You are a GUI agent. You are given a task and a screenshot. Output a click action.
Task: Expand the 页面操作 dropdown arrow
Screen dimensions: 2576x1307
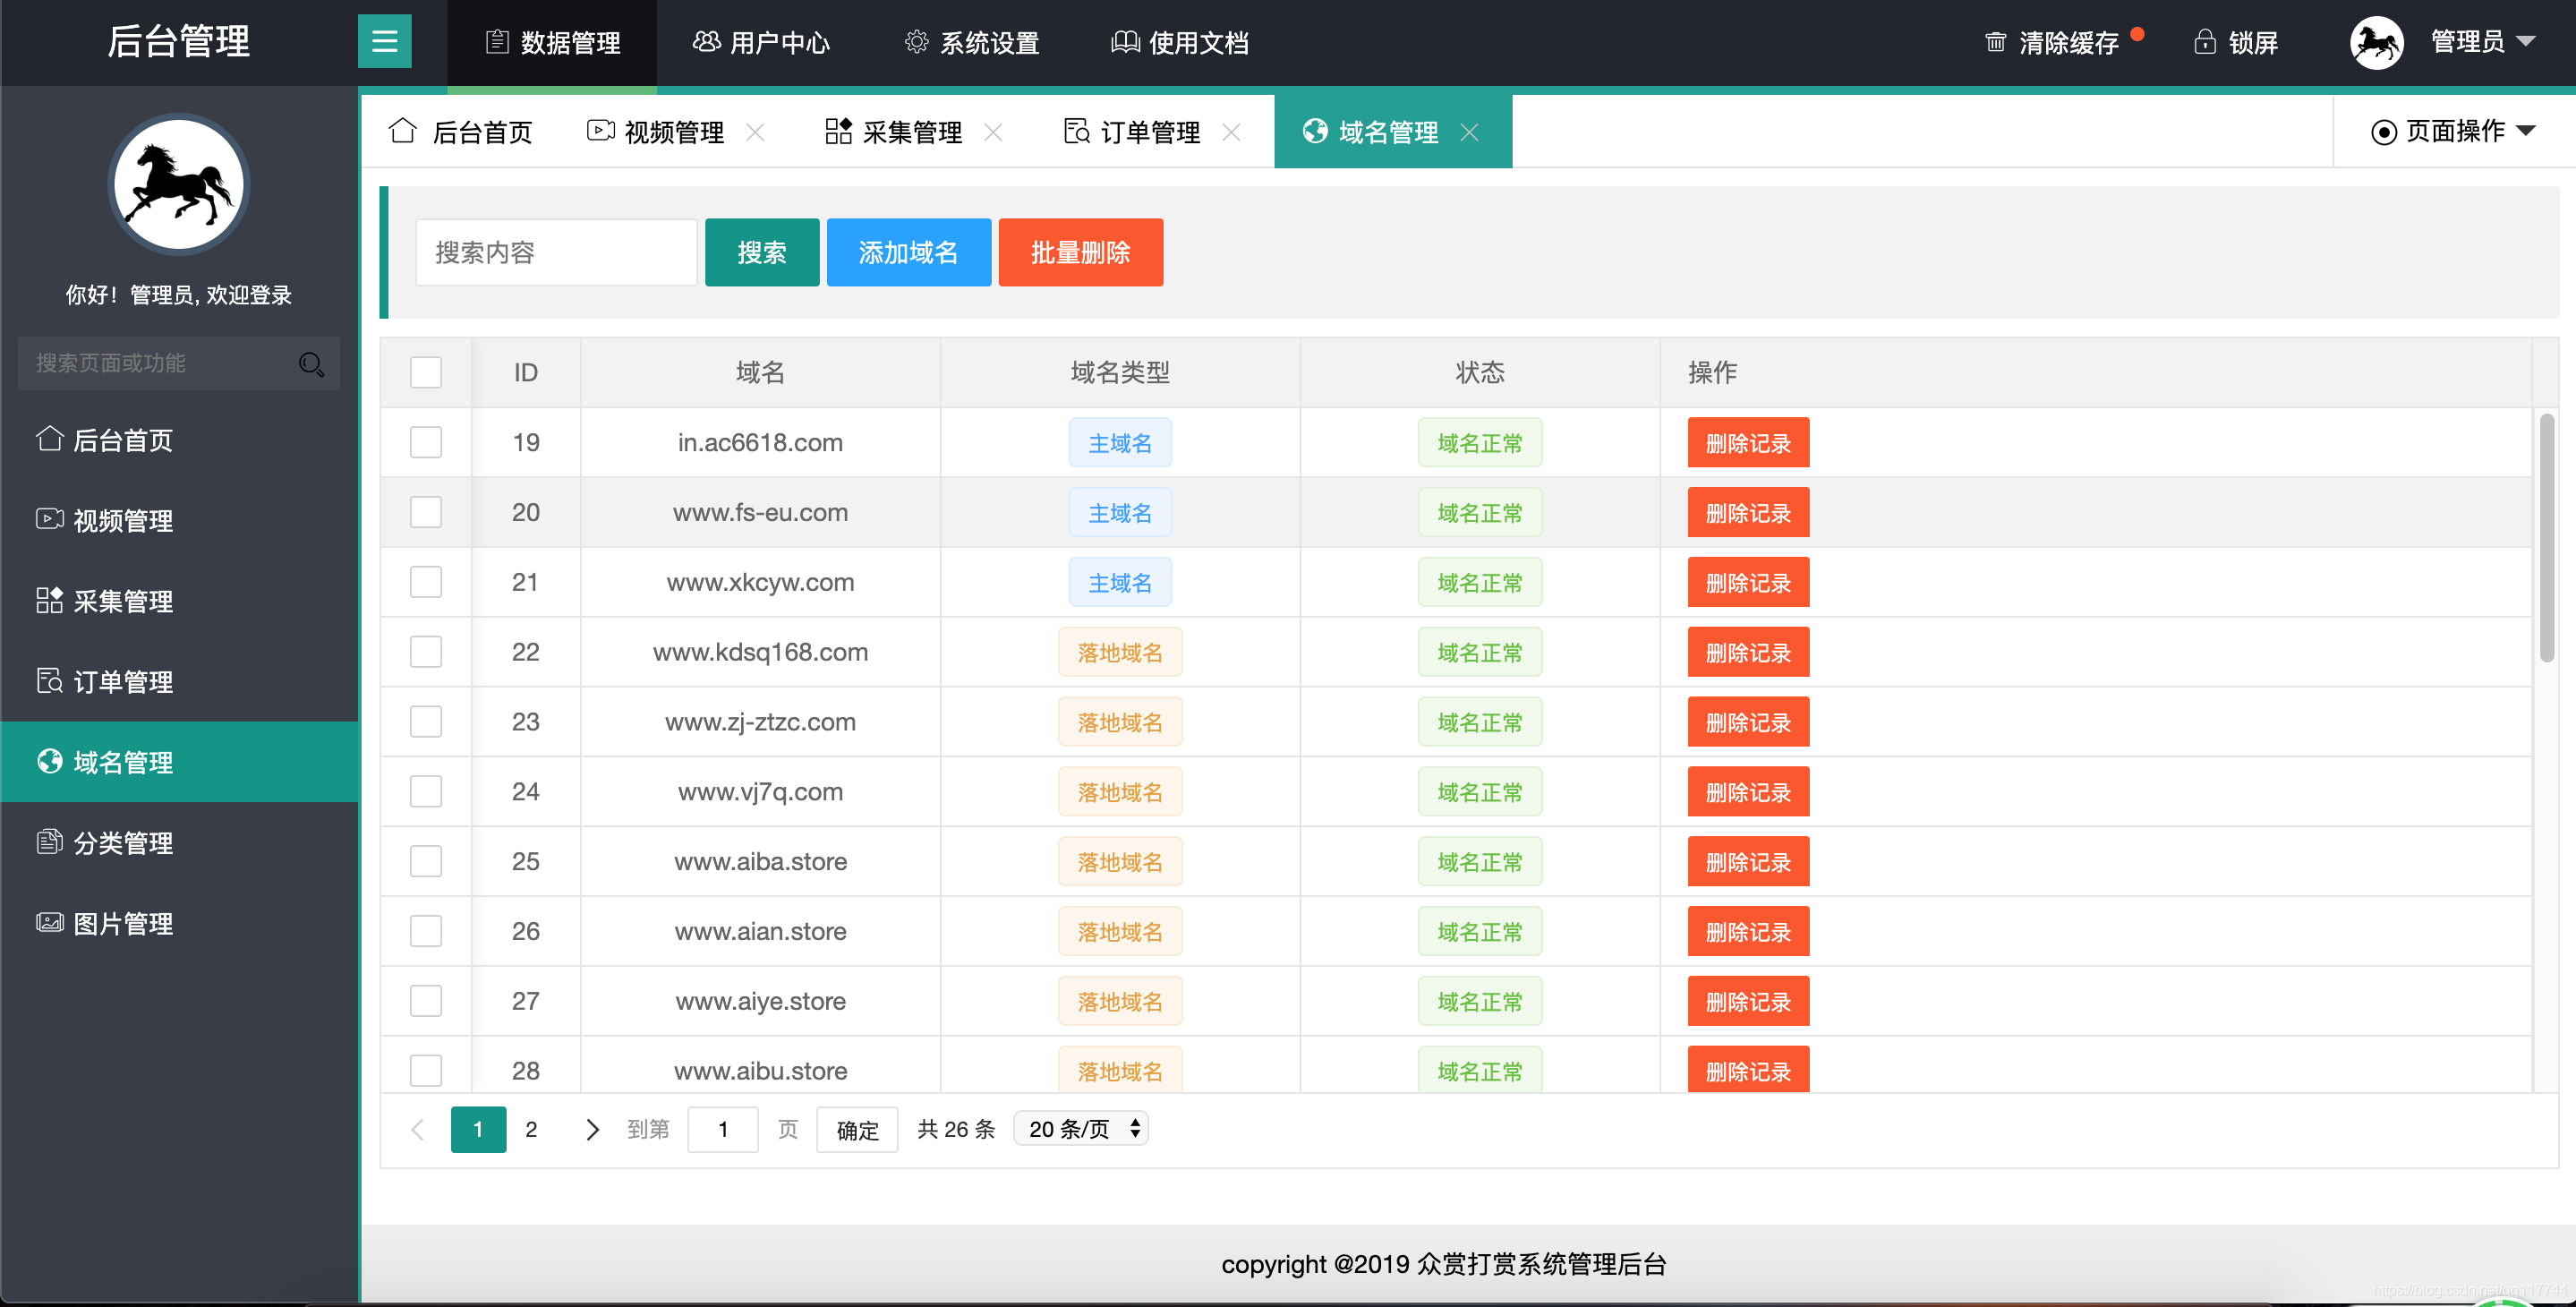(2525, 131)
